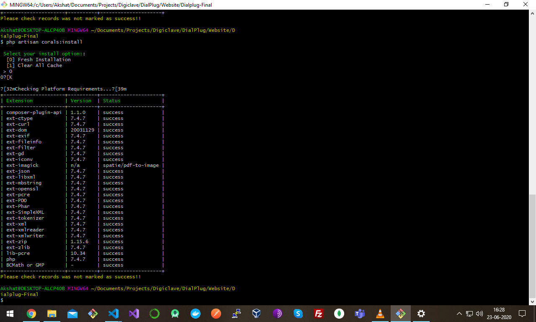Click the '[1] Clear All Cache' option line
The image size is (536, 322).
pos(34,65)
